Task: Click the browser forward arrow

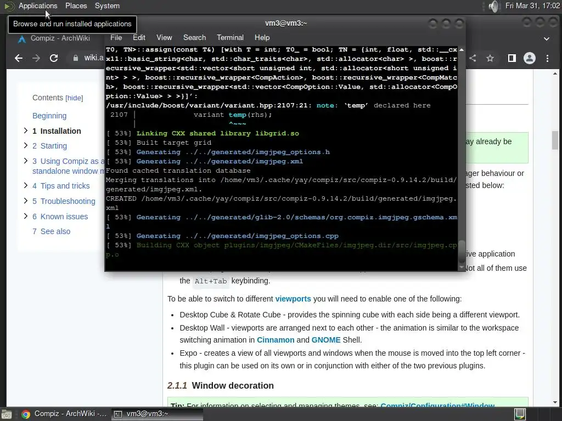Action: coord(36,58)
